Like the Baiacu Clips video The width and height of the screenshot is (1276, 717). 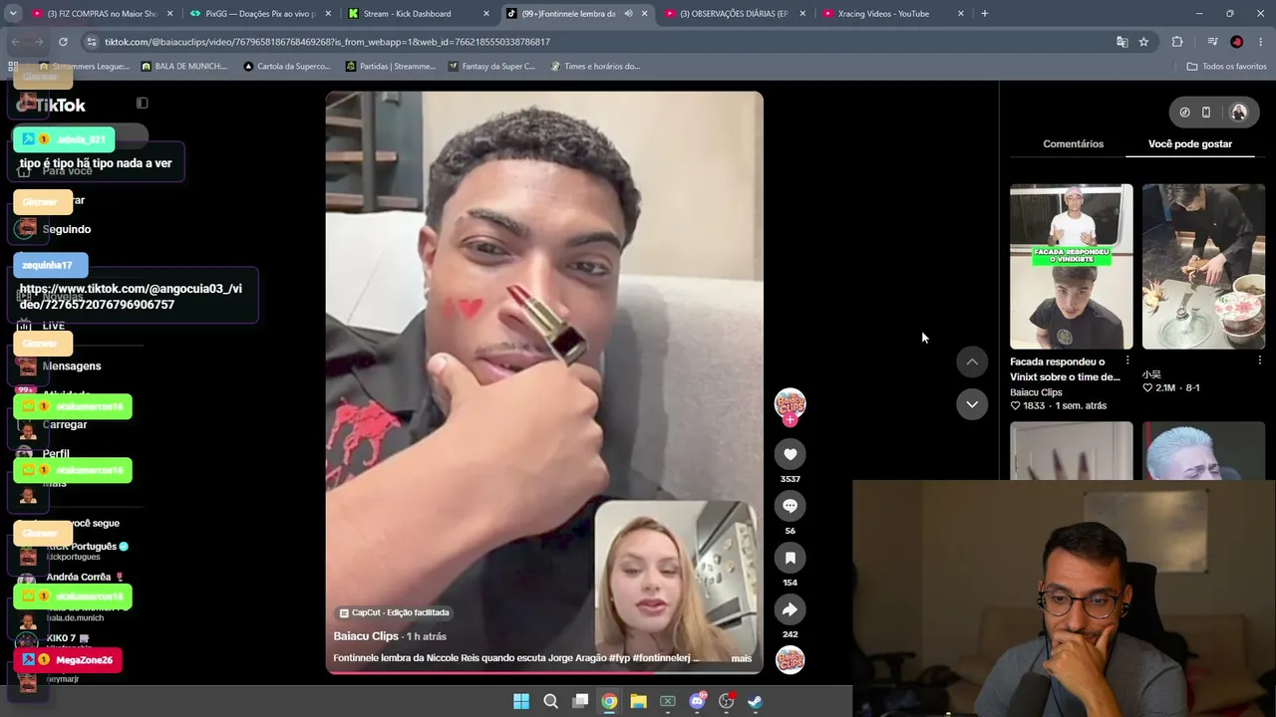[x=790, y=454]
